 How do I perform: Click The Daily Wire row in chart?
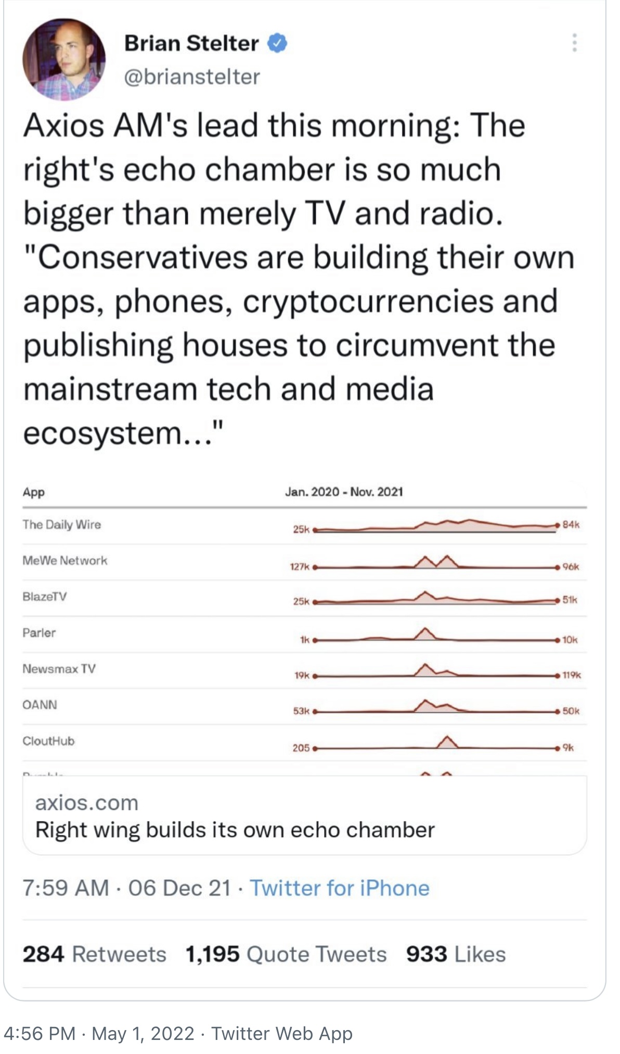305,526
